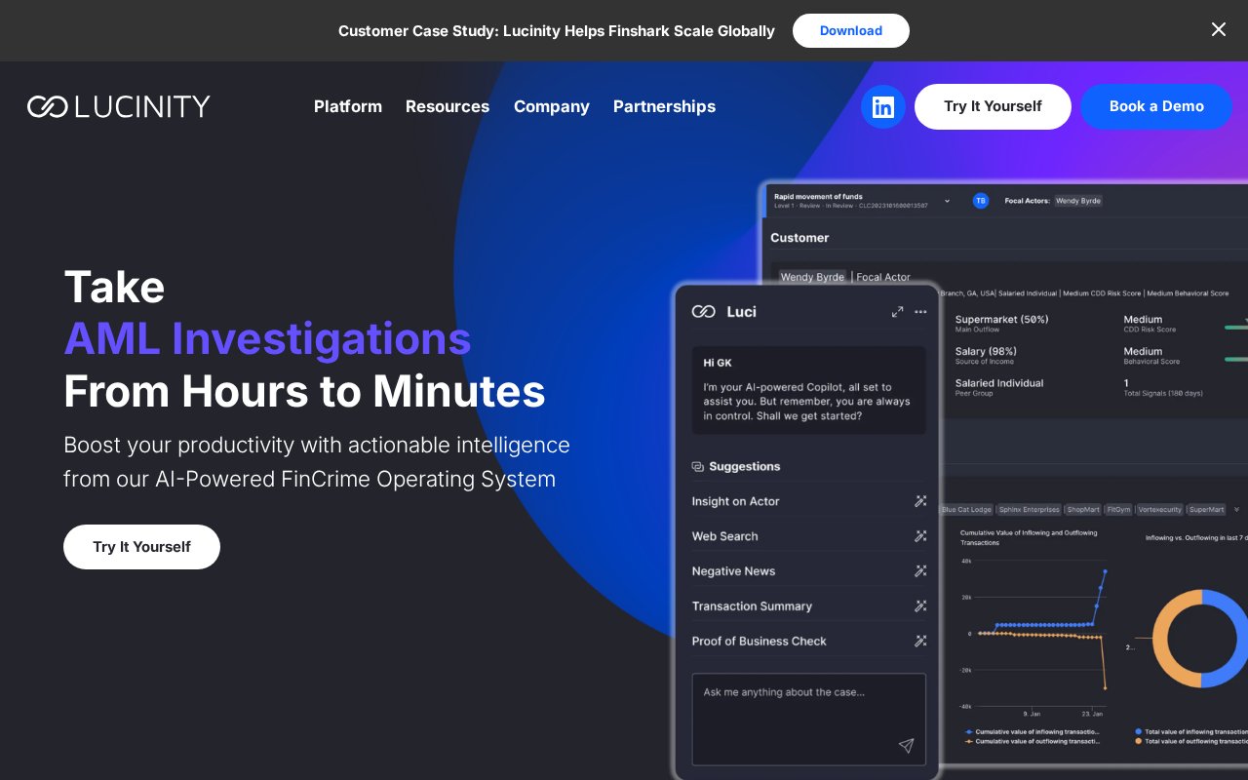Run Negative News magic wand icon
This screenshot has width=1248, height=780.
coord(920,571)
